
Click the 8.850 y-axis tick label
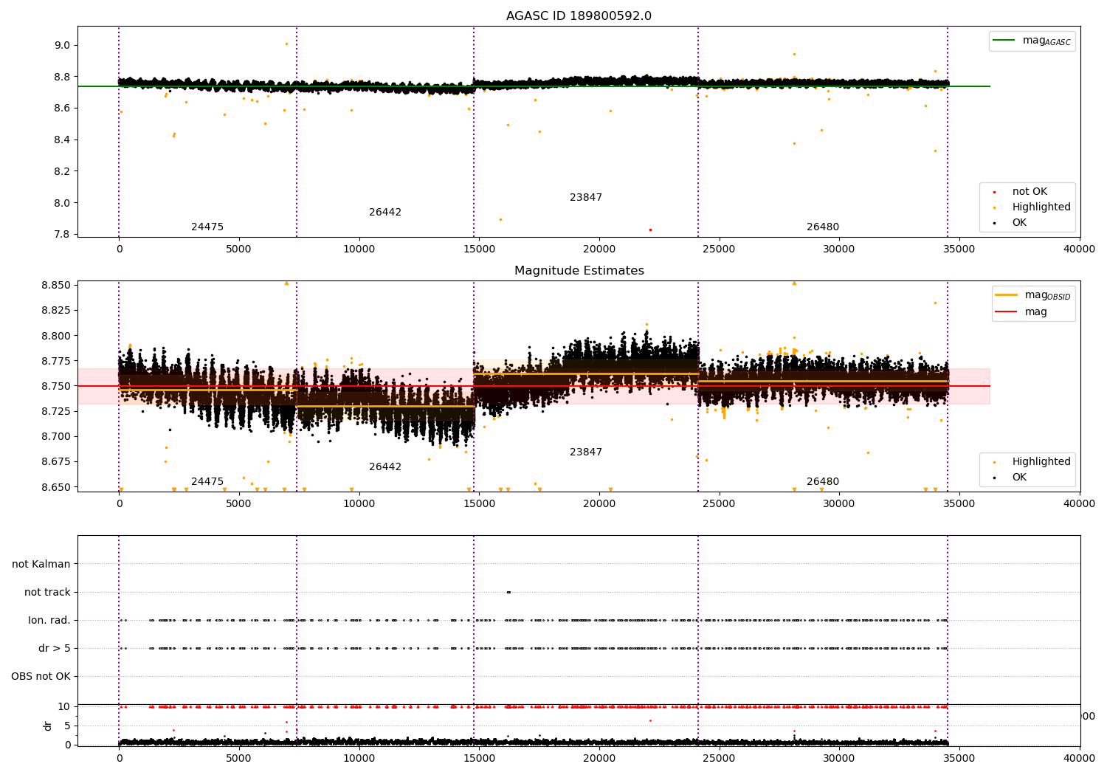pos(55,286)
